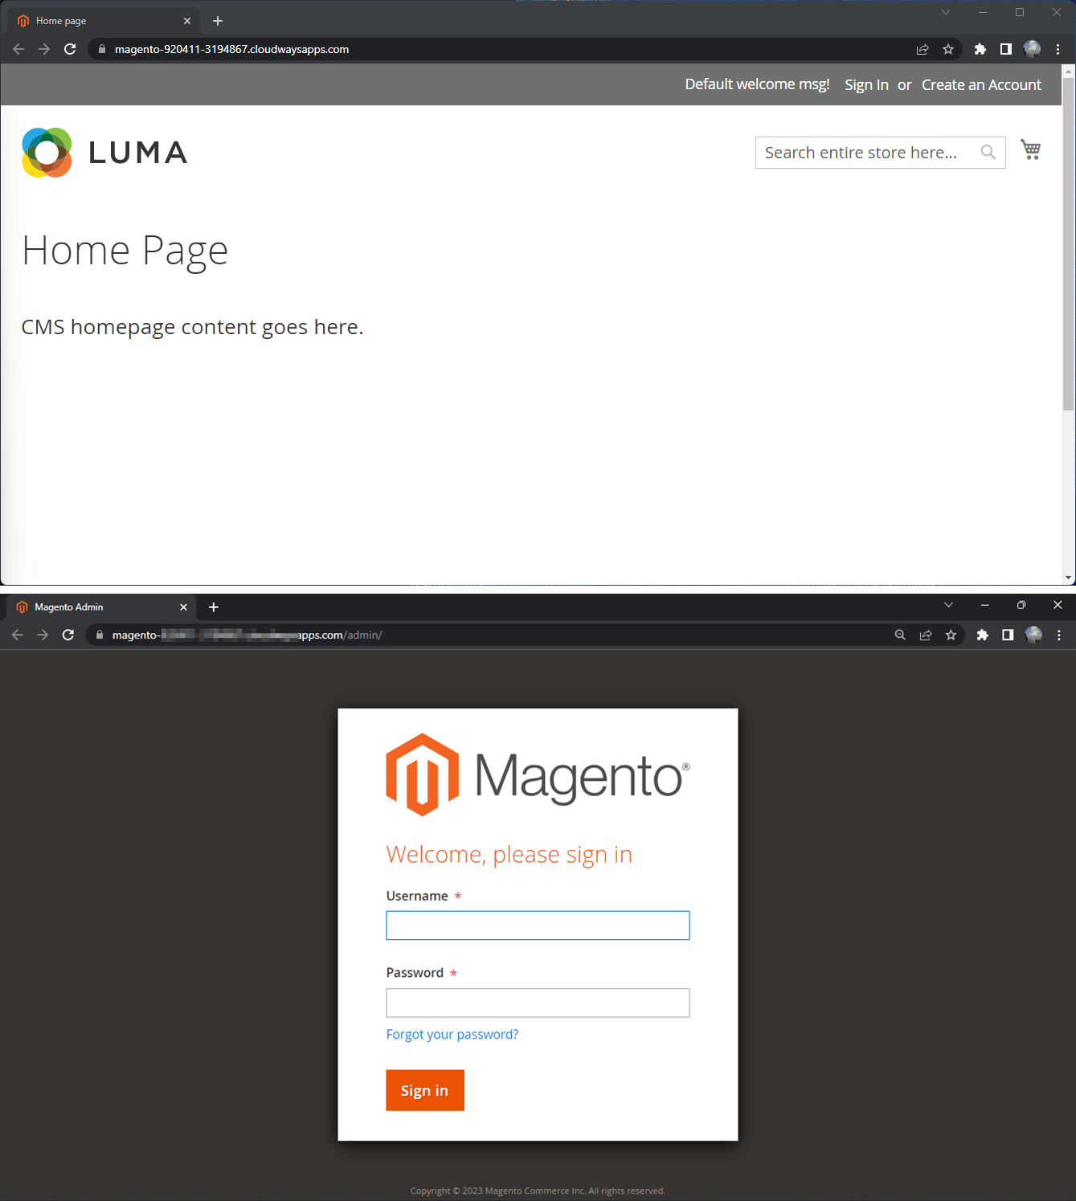Restore down the Magento Admin browser window

coord(1021,605)
